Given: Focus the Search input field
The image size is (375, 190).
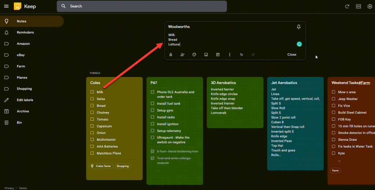Looking at the screenshot, I should click(142, 6).
